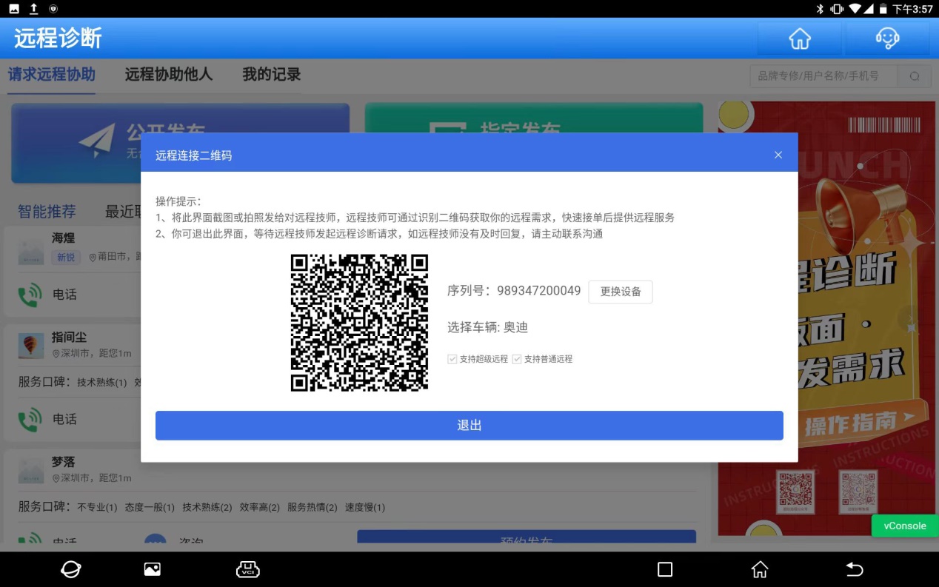Open Bluetooth status icon in status bar
This screenshot has width=939, height=587.
[x=820, y=9]
